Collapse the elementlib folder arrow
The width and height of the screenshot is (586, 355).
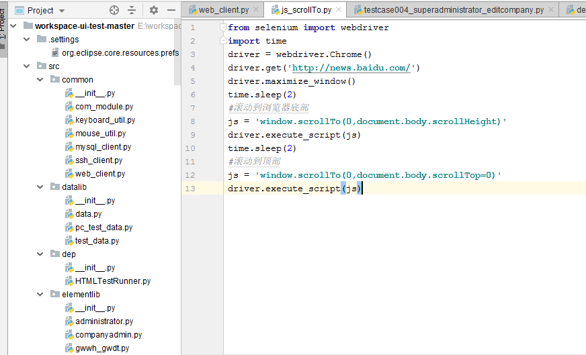click(x=40, y=295)
